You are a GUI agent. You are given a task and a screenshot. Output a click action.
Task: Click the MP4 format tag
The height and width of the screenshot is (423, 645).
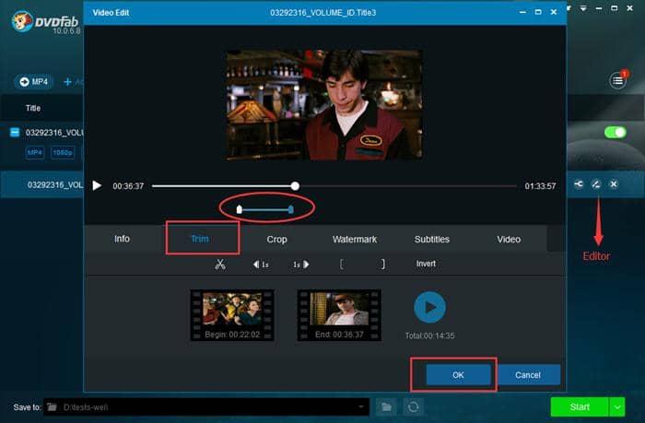(x=35, y=152)
